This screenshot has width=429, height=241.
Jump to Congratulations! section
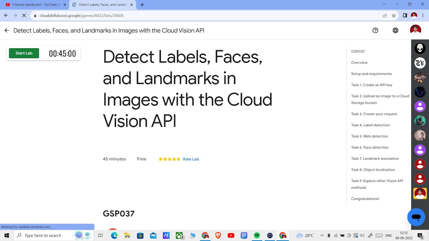coord(365,199)
